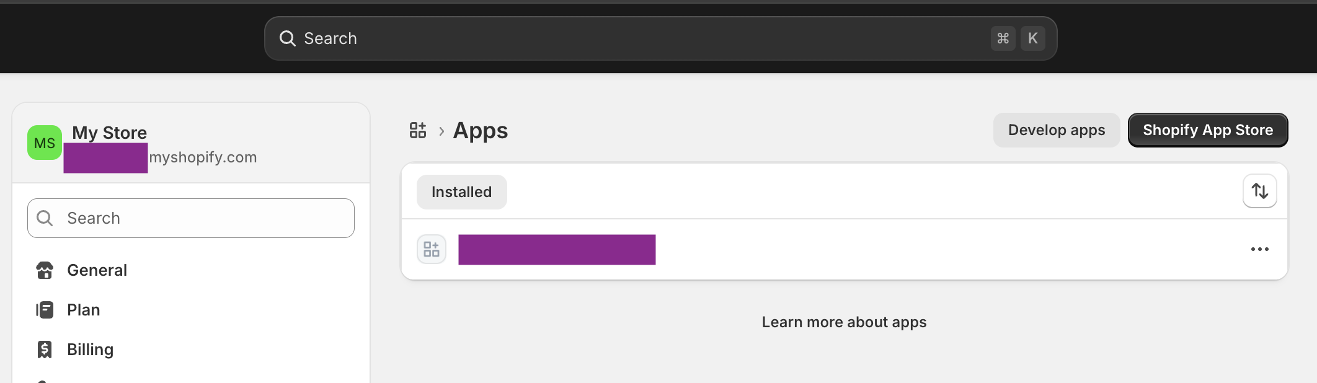The image size is (1317, 383).
Task: Toggle the Installed apps filter off
Action: point(461,191)
